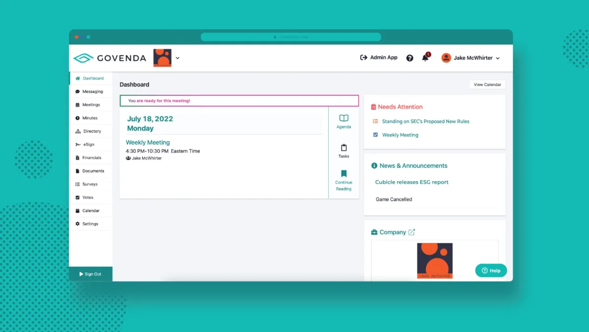Click the help question mark icon

[x=410, y=58]
